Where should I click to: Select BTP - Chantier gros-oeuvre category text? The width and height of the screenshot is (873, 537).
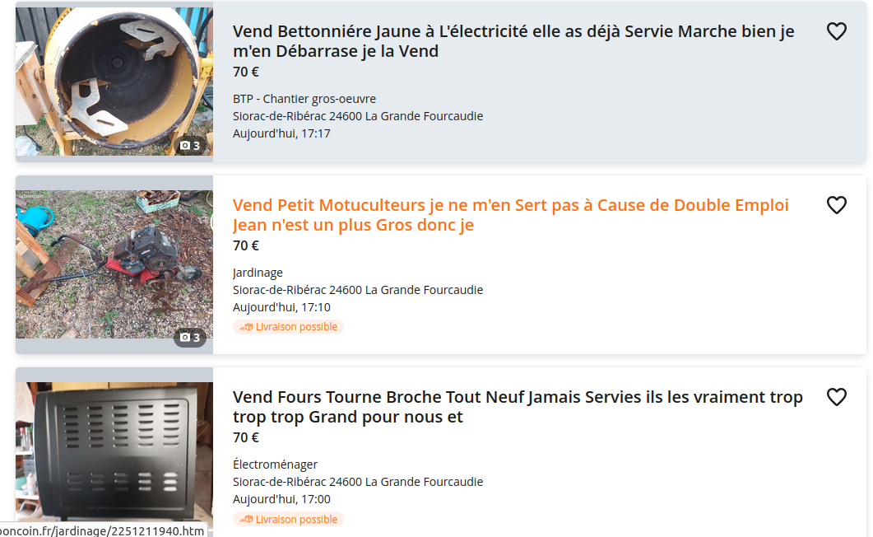pyautogui.click(x=304, y=99)
